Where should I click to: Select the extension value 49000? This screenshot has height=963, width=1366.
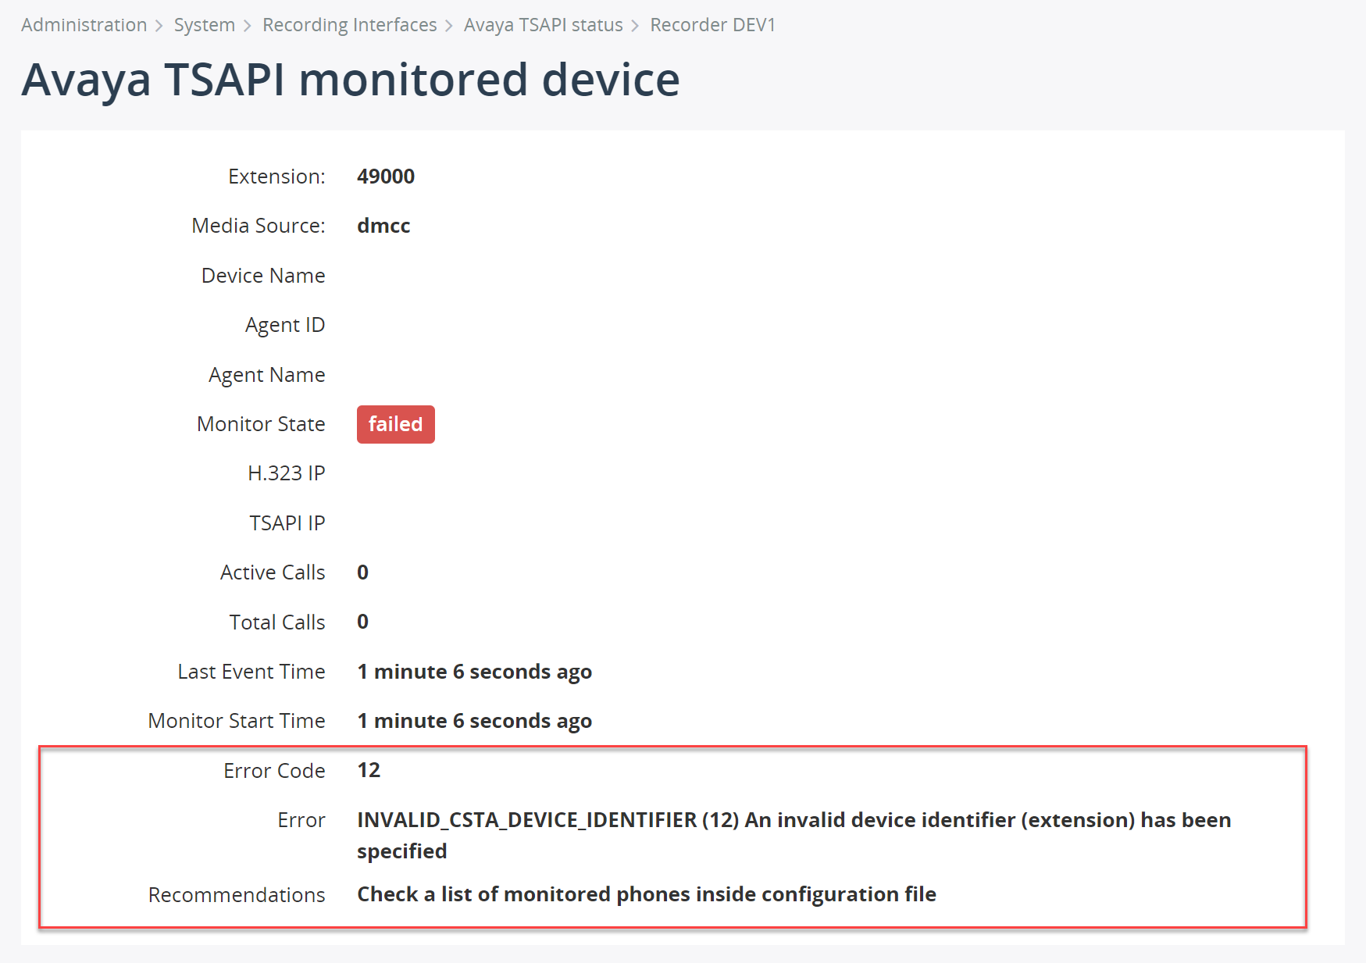coord(386,177)
